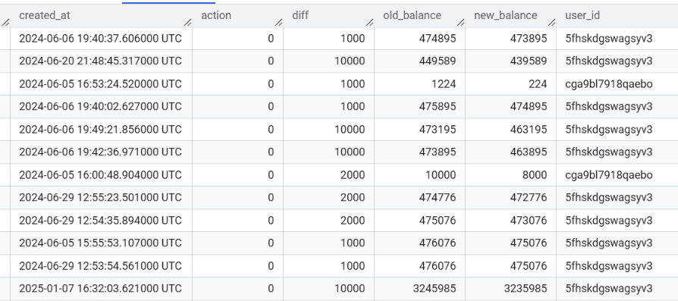Click the action column resize handle
The height and width of the screenshot is (301, 678).
tap(279, 22)
